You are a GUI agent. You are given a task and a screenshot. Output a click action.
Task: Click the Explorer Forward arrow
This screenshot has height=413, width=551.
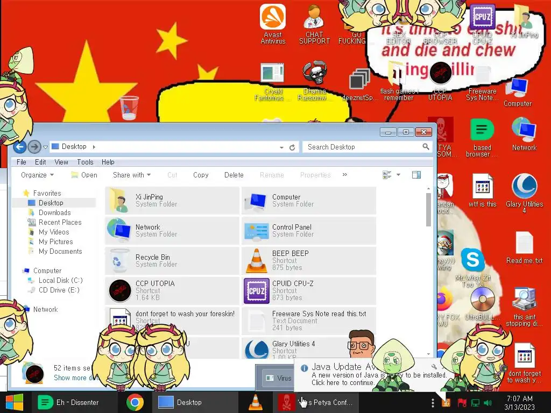pyautogui.click(x=34, y=147)
